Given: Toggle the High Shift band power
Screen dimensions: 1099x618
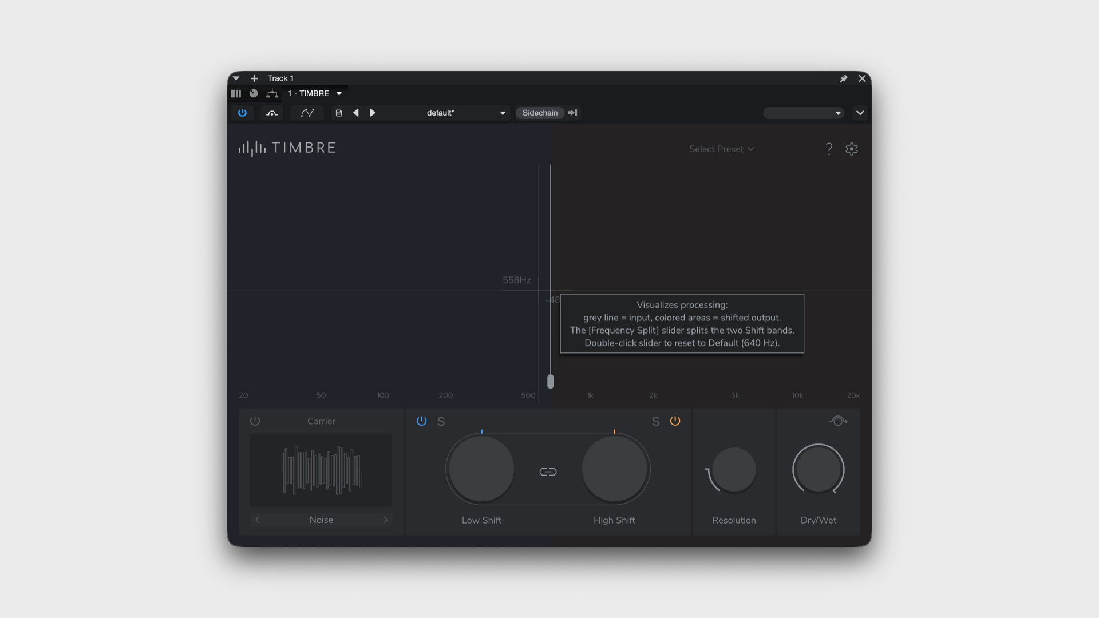Looking at the screenshot, I should (x=675, y=421).
